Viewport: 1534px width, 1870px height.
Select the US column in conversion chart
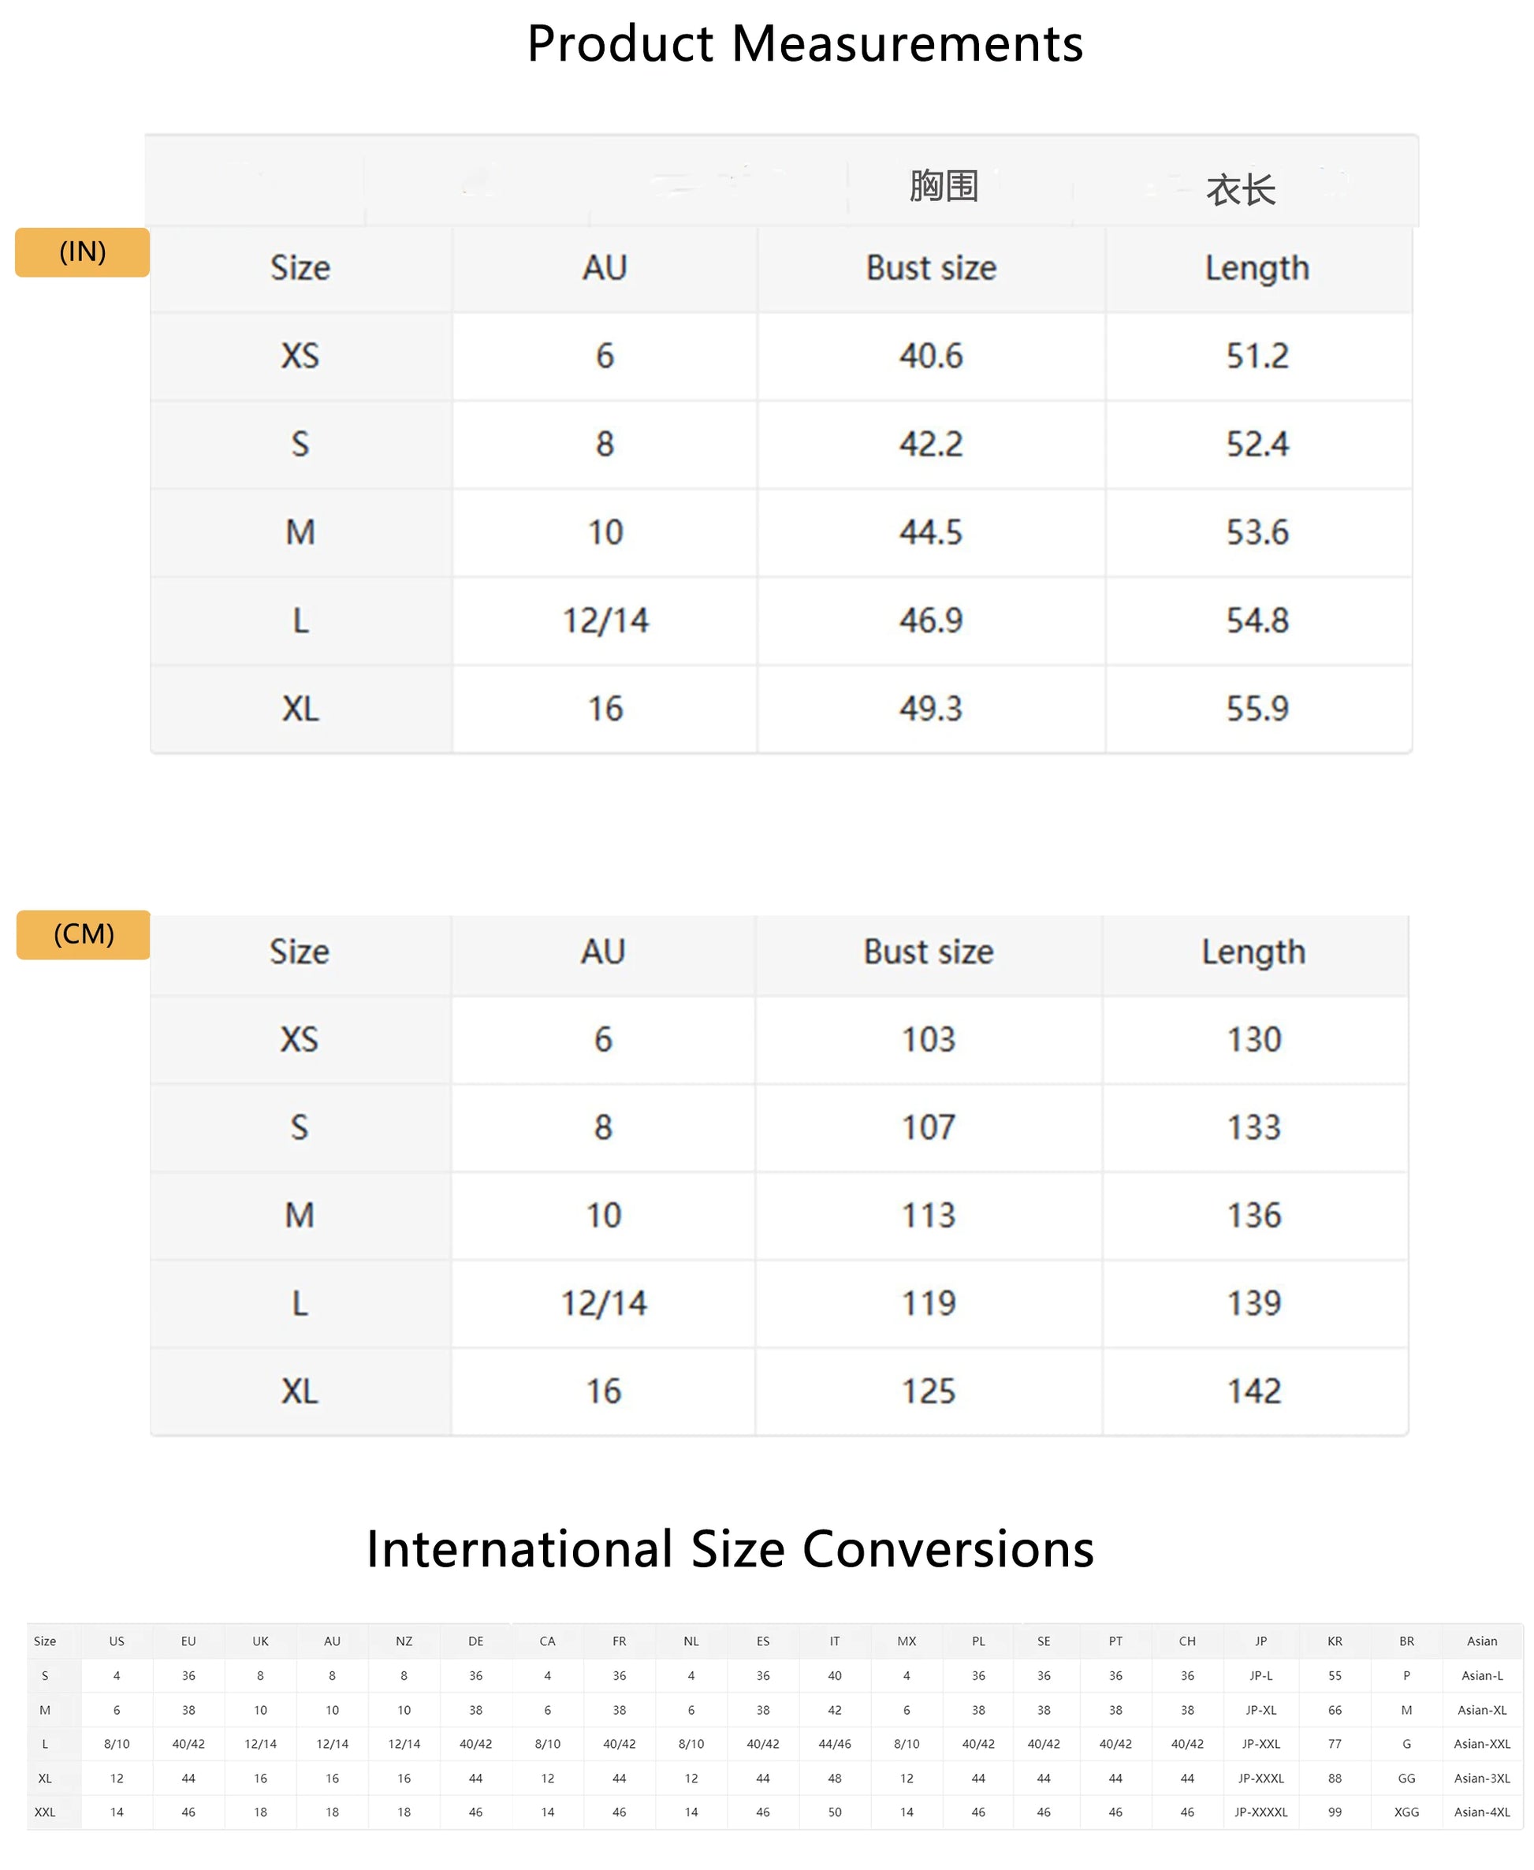click(x=116, y=1641)
